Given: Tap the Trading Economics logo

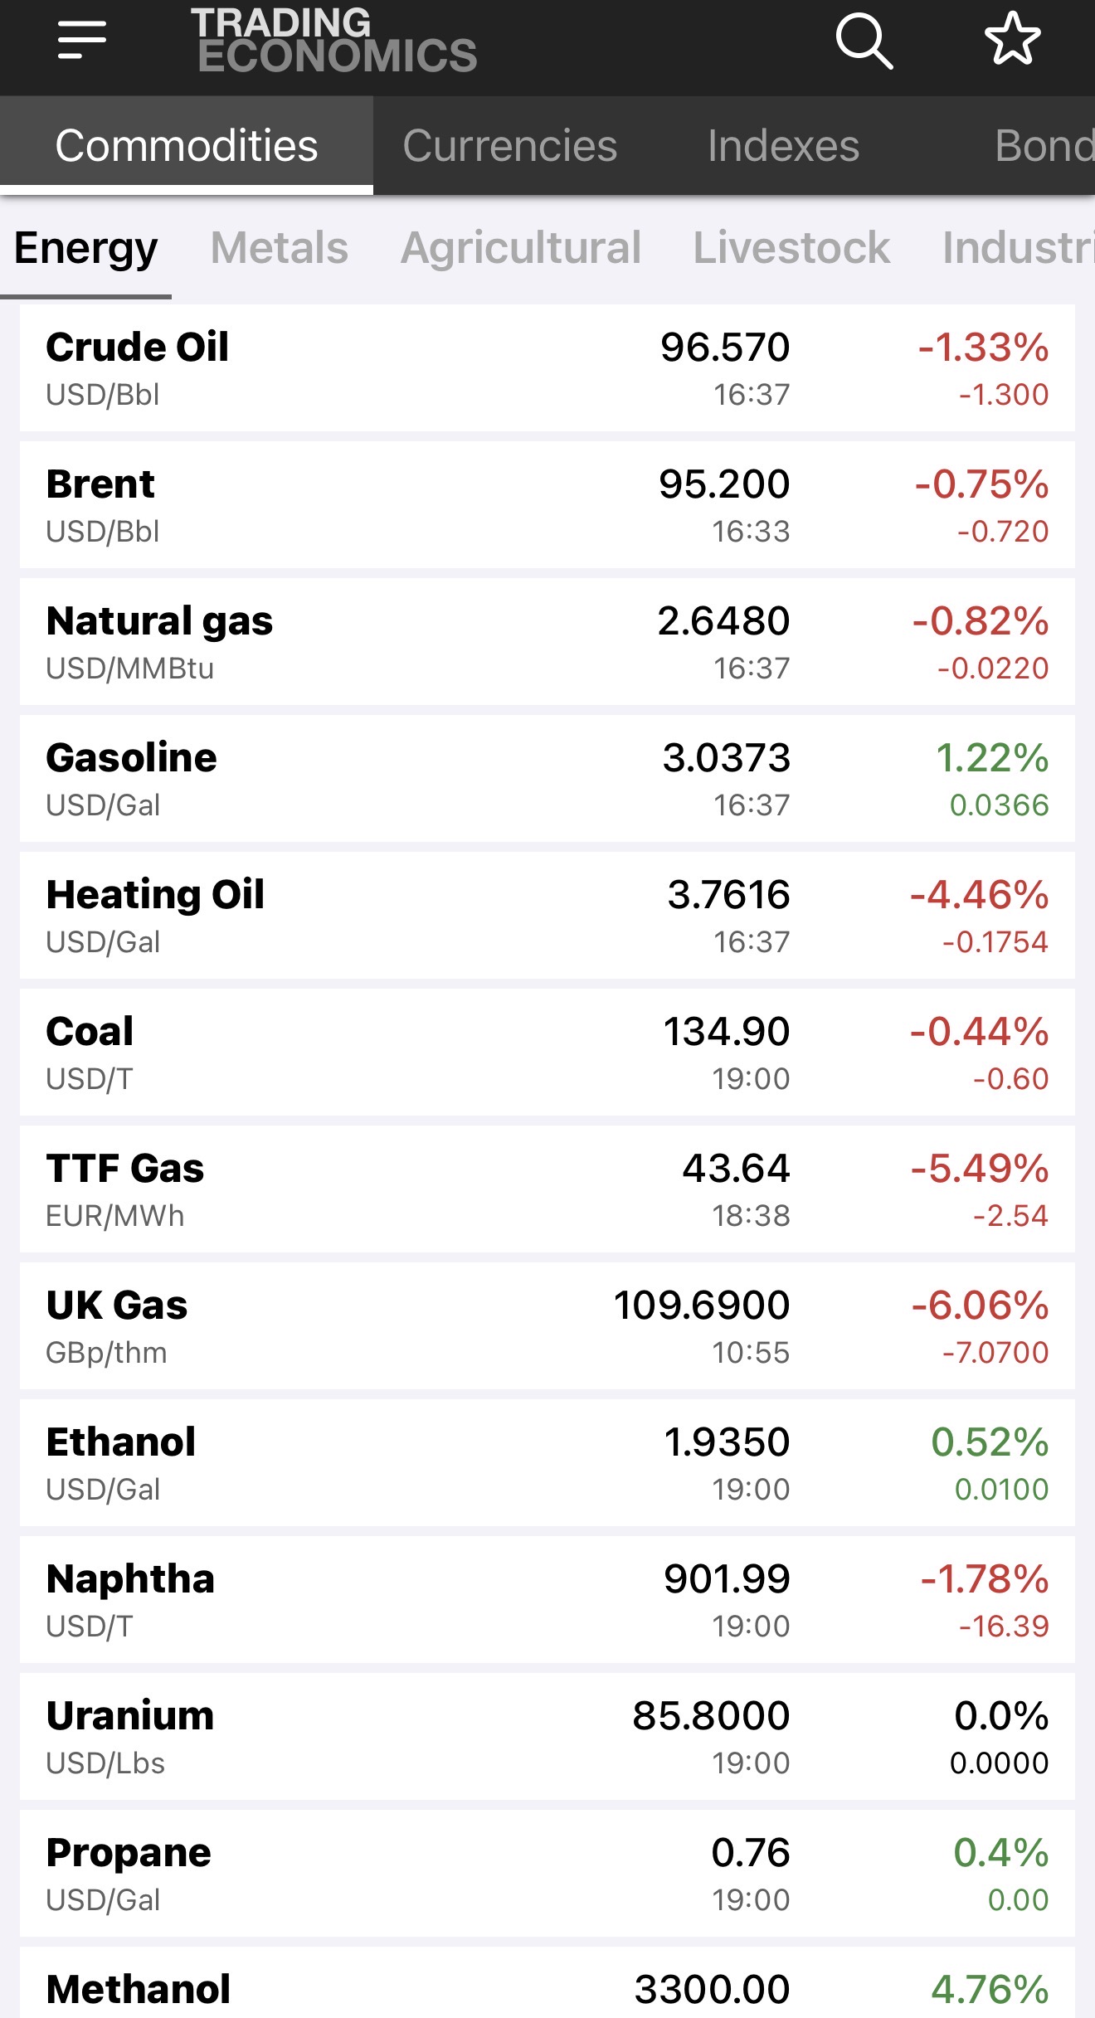Looking at the screenshot, I should click(336, 40).
